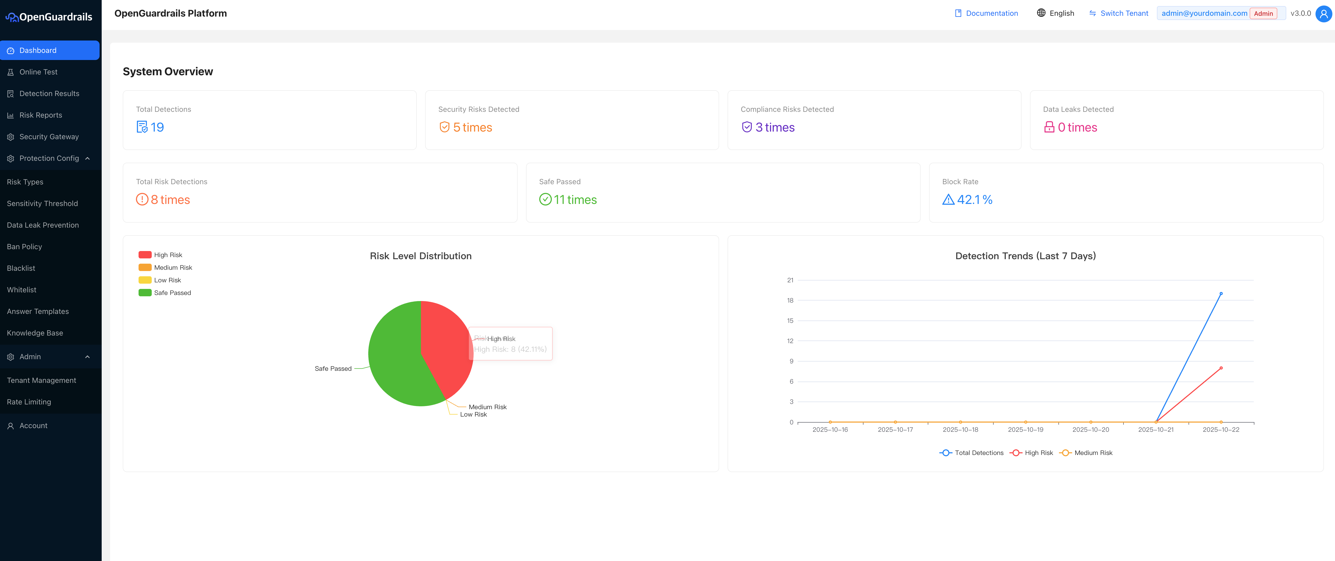
Task: Select the Safe Passed green legend swatch
Action: coord(144,292)
